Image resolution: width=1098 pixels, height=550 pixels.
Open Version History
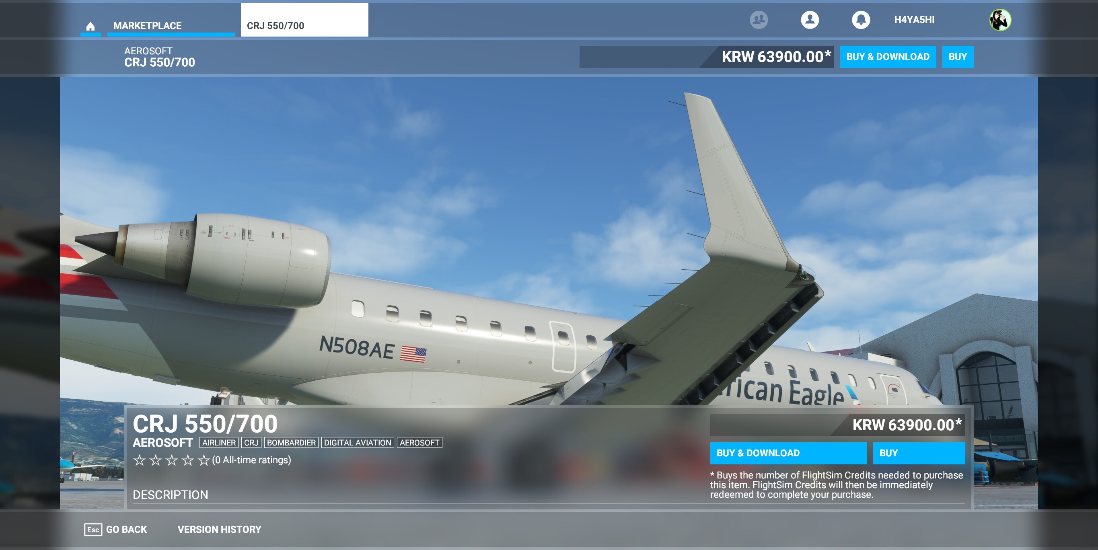tap(219, 529)
